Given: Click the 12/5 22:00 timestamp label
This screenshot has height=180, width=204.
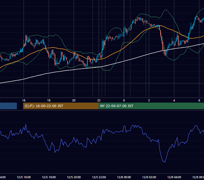Looking at the screenshot, I should [99, 177].
